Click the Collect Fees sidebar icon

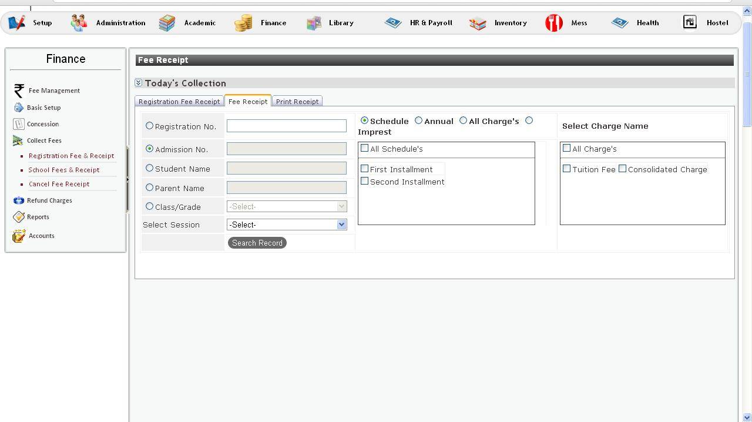(18, 140)
